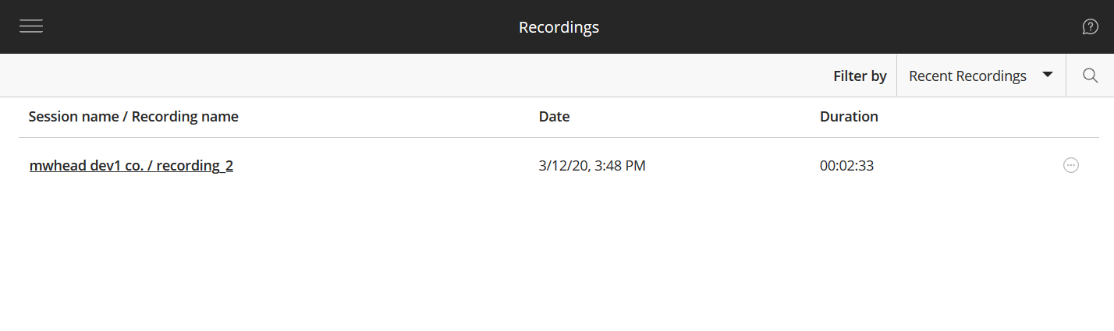1114x331 pixels.
Task: Click "mwhead dev1 co." session name text
Action: [86, 165]
